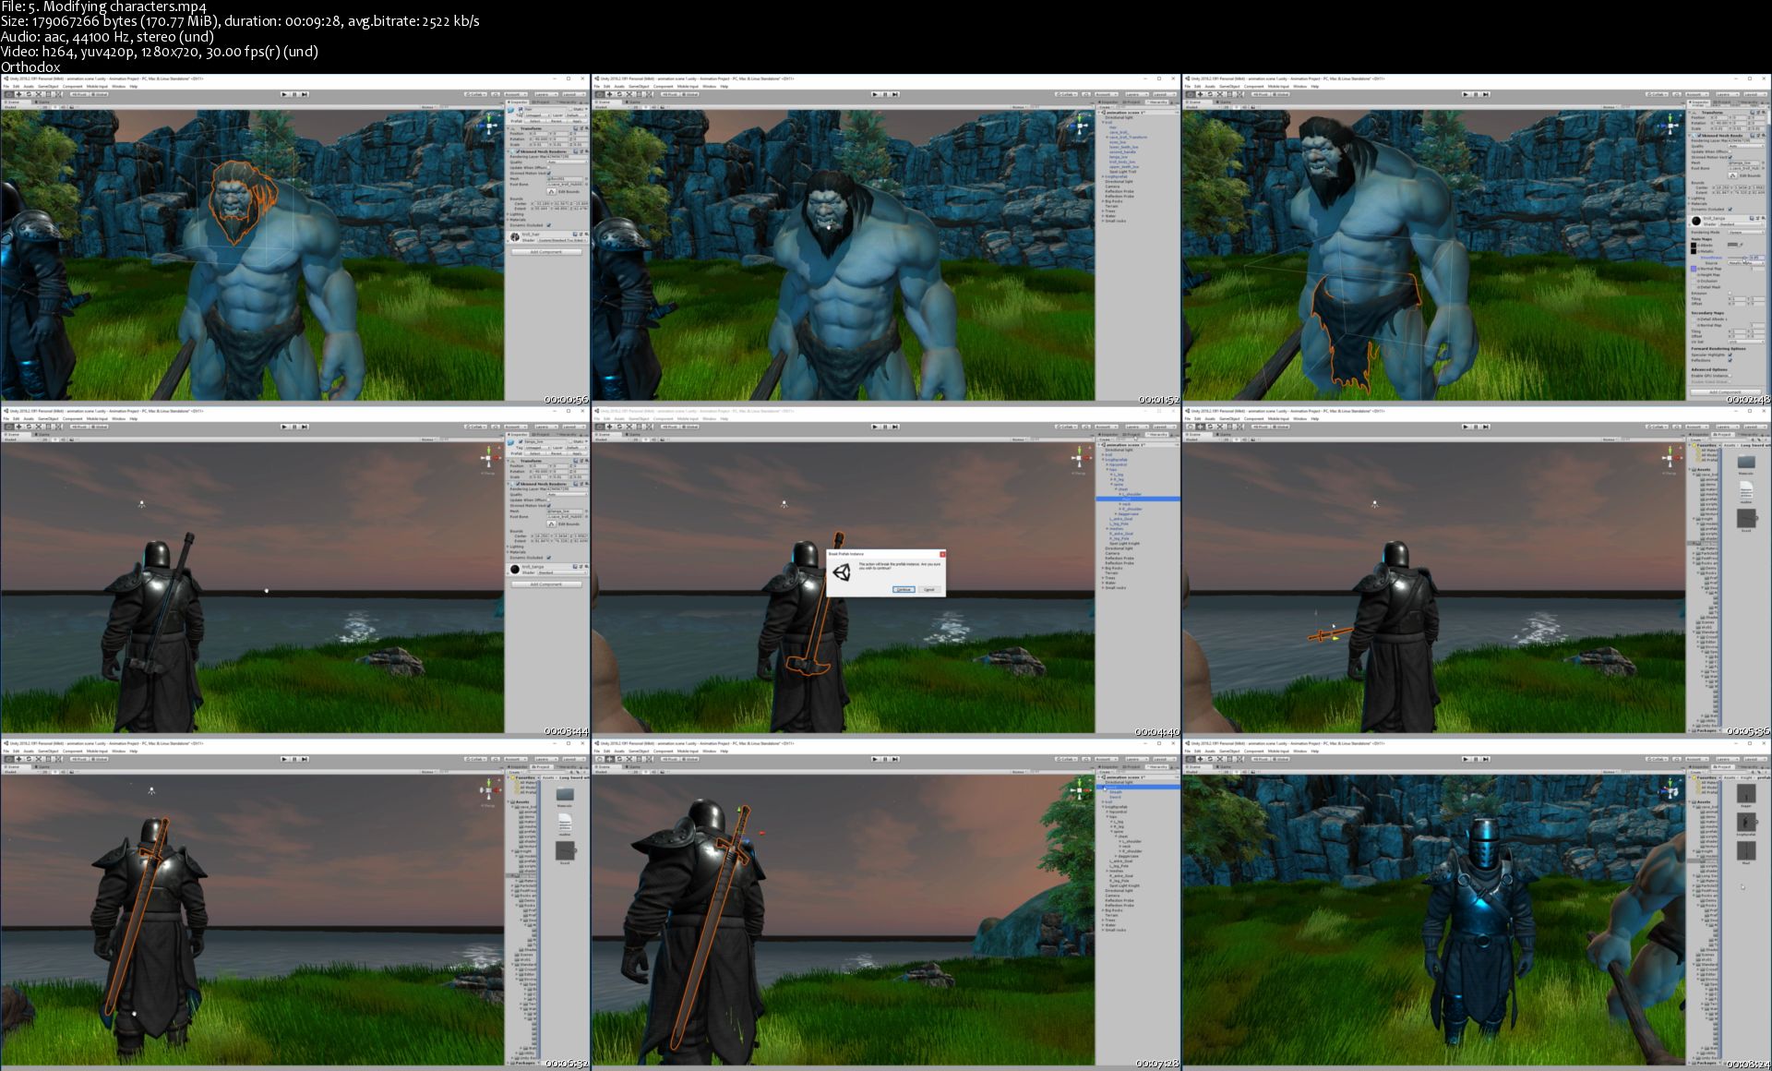1772x1071 pixels.
Task: Click Continue in Break Prefab Instance dialog
Action: [904, 589]
